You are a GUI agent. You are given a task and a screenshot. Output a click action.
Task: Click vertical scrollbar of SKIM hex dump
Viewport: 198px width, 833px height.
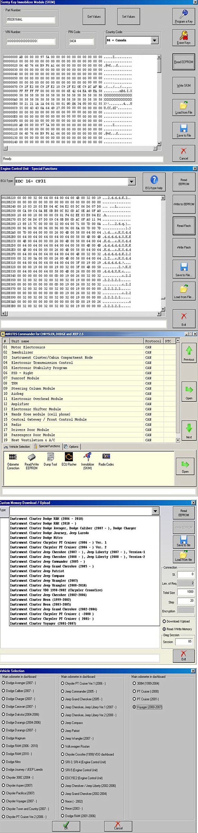[x=159, y=100]
